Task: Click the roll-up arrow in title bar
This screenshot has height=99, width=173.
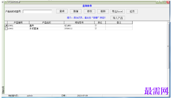Action: coord(157,2)
